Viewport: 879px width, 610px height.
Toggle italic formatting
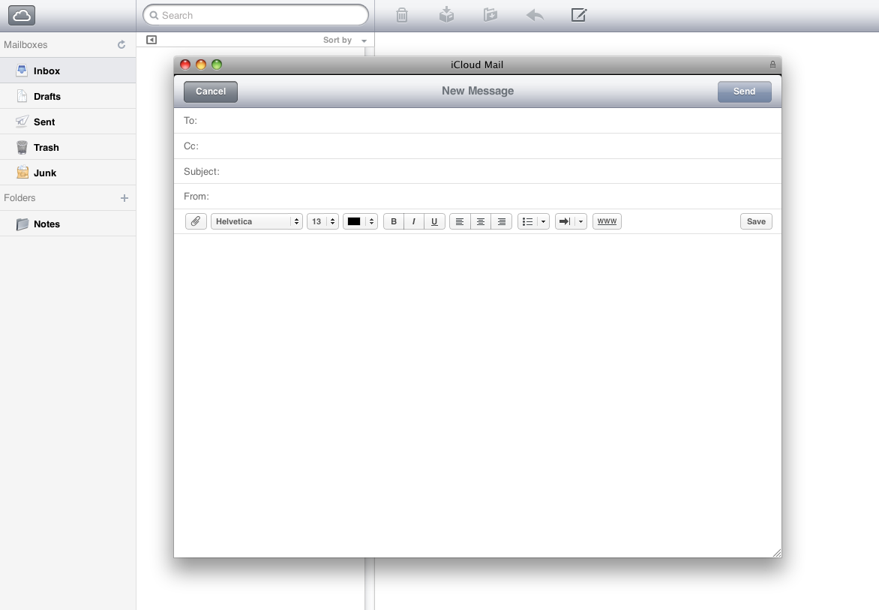(x=414, y=221)
